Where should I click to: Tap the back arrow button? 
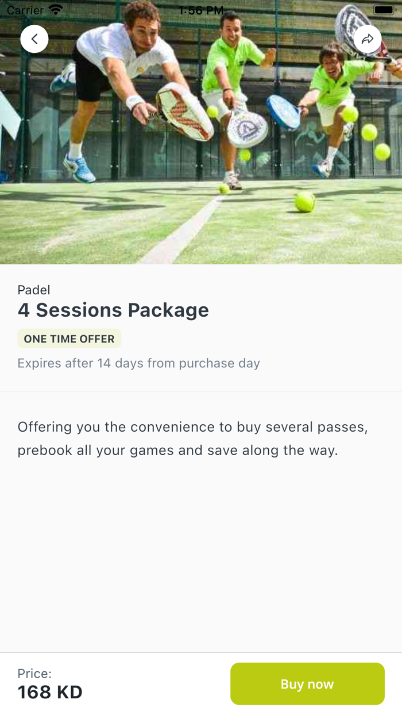(x=34, y=39)
